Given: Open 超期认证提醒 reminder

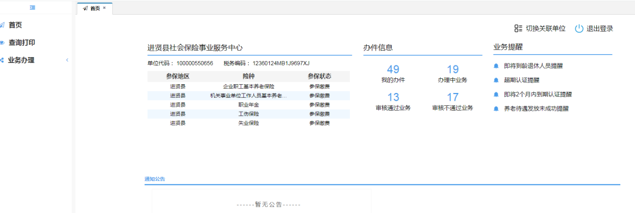Looking at the screenshot, I should (x=522, y=80).
